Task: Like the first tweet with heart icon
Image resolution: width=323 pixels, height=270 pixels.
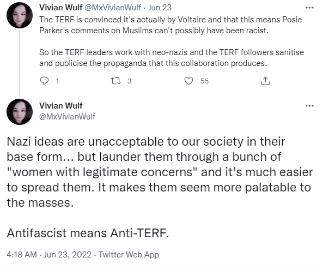Action: [188, 81]
